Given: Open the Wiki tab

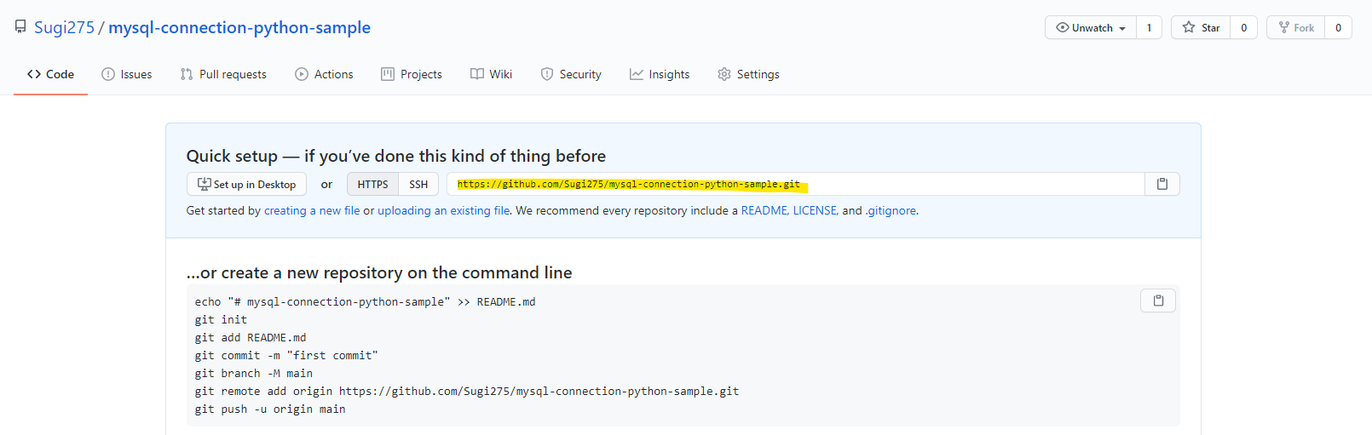Looking at the screenshot, I should 491,74.
